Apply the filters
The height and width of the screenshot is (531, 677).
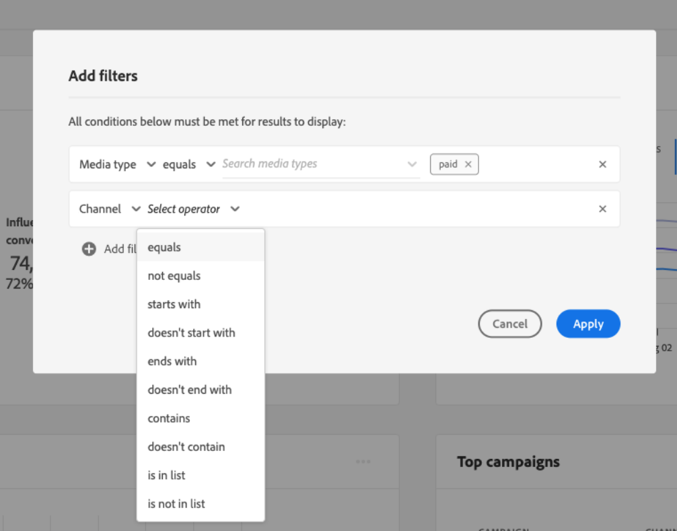(588, 324)
